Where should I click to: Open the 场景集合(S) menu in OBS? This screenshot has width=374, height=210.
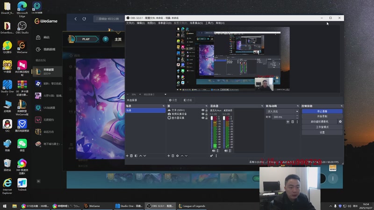(196, 23)
